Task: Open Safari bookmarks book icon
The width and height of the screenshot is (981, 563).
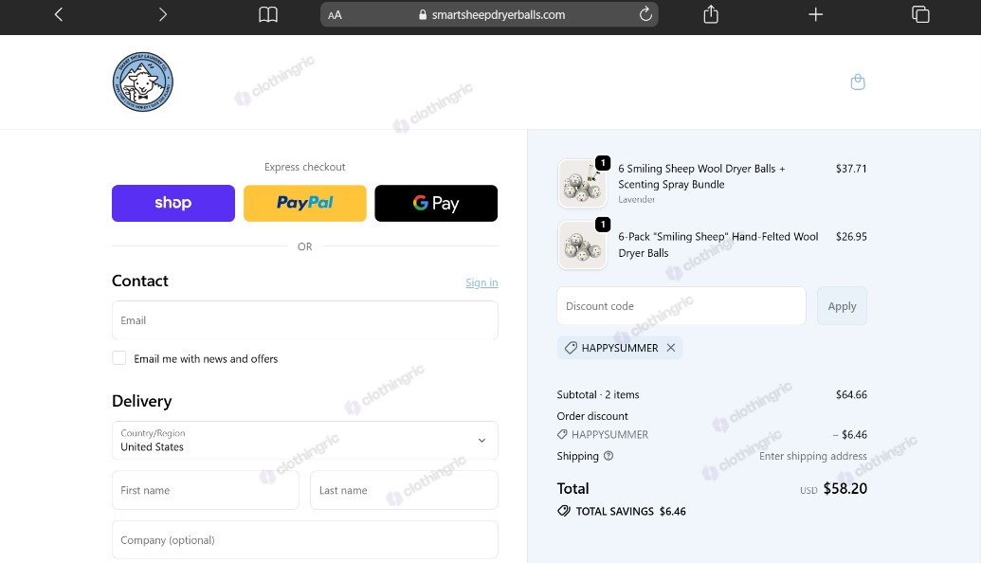Action: point(268,14)
